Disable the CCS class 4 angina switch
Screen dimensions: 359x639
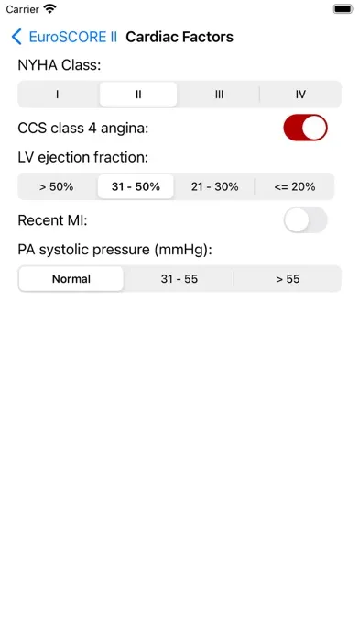point(305,128)
